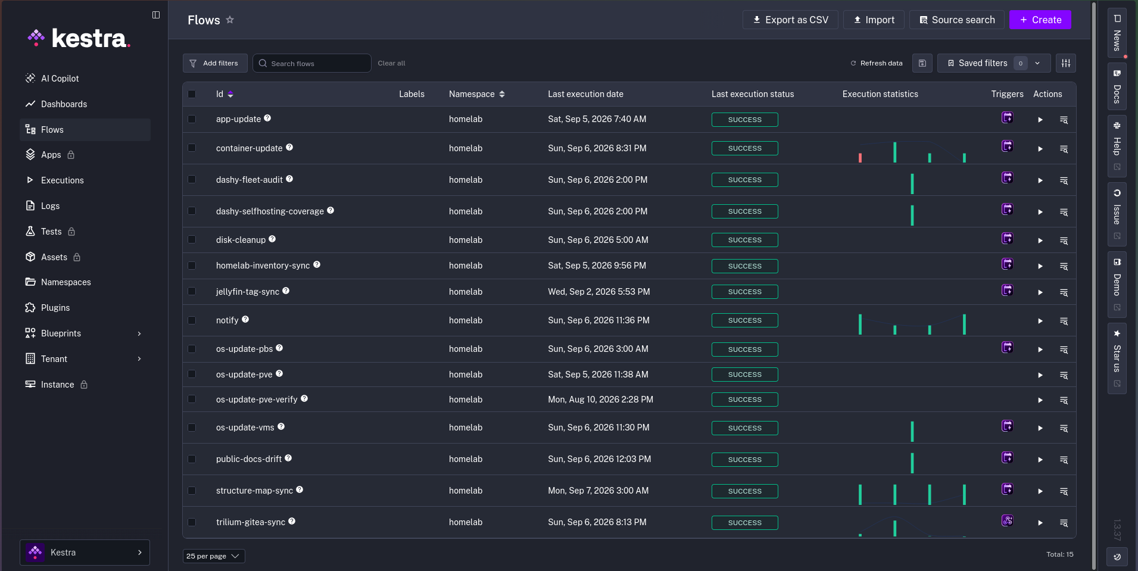
Task: Run the dashy-fleet-audit flow
Action: pos(1040,180)
